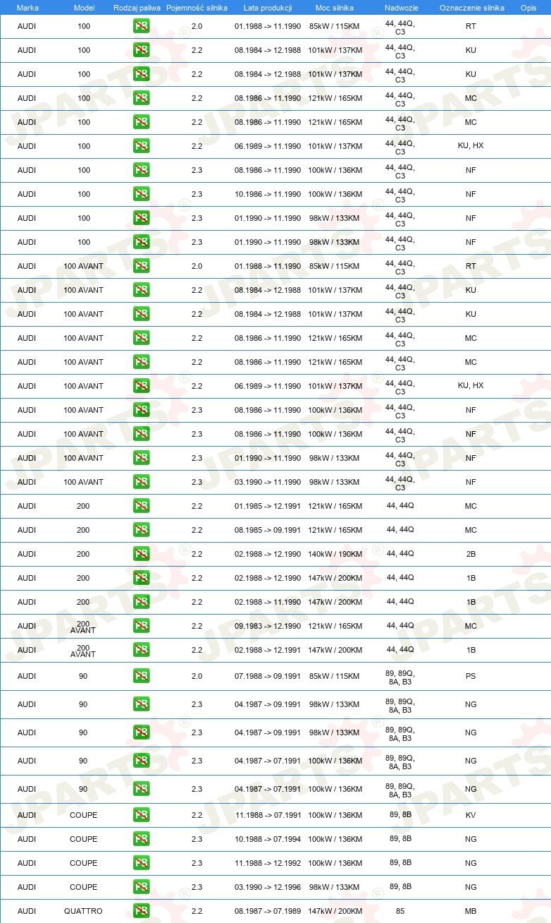Click the 2.2 capacity in the COUPE KV row
Image resolution: width=551 pixels, height=923 pixels.
coord(197,815)
